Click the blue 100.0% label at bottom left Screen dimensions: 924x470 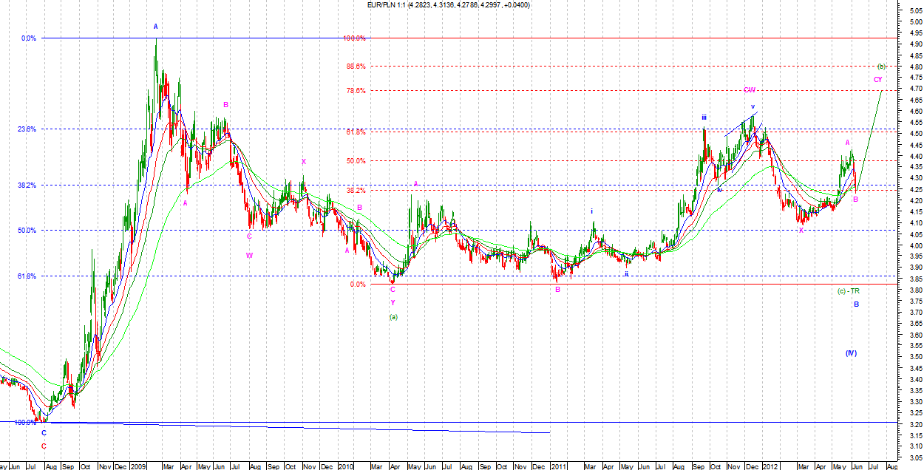[x=24, y=423]
